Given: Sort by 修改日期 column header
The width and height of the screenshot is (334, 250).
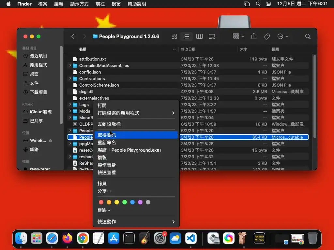Looking at the screenshot, I should tap(188, 49).
